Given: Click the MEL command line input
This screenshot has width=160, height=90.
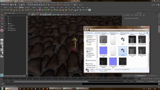Looking at the screenshot, I should (43, 84).
